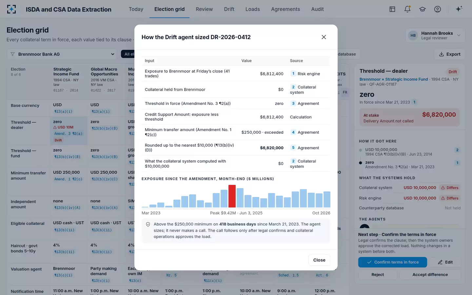Click Confirm terms in force
The image size is (472, 295).
[x=392, y=262]
